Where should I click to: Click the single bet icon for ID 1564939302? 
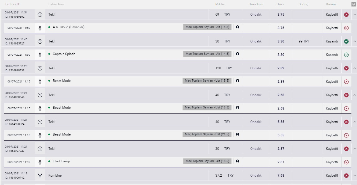(x=40, y=15)
